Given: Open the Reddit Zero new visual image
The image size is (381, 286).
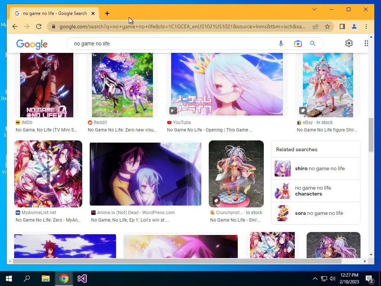Looking at the screenshot, I should click(x=122, y=85).
